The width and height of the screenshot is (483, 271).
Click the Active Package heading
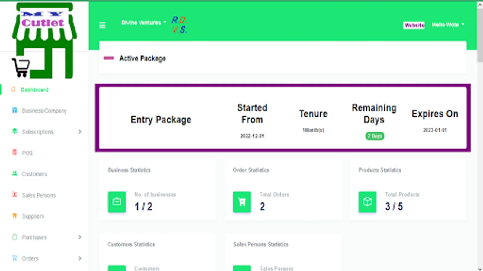(142, 58)
